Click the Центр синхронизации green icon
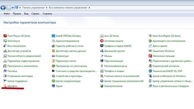Image resolution: width=194 pixels, height=109 pixels. pyautogui.click(x=53, y=81)
